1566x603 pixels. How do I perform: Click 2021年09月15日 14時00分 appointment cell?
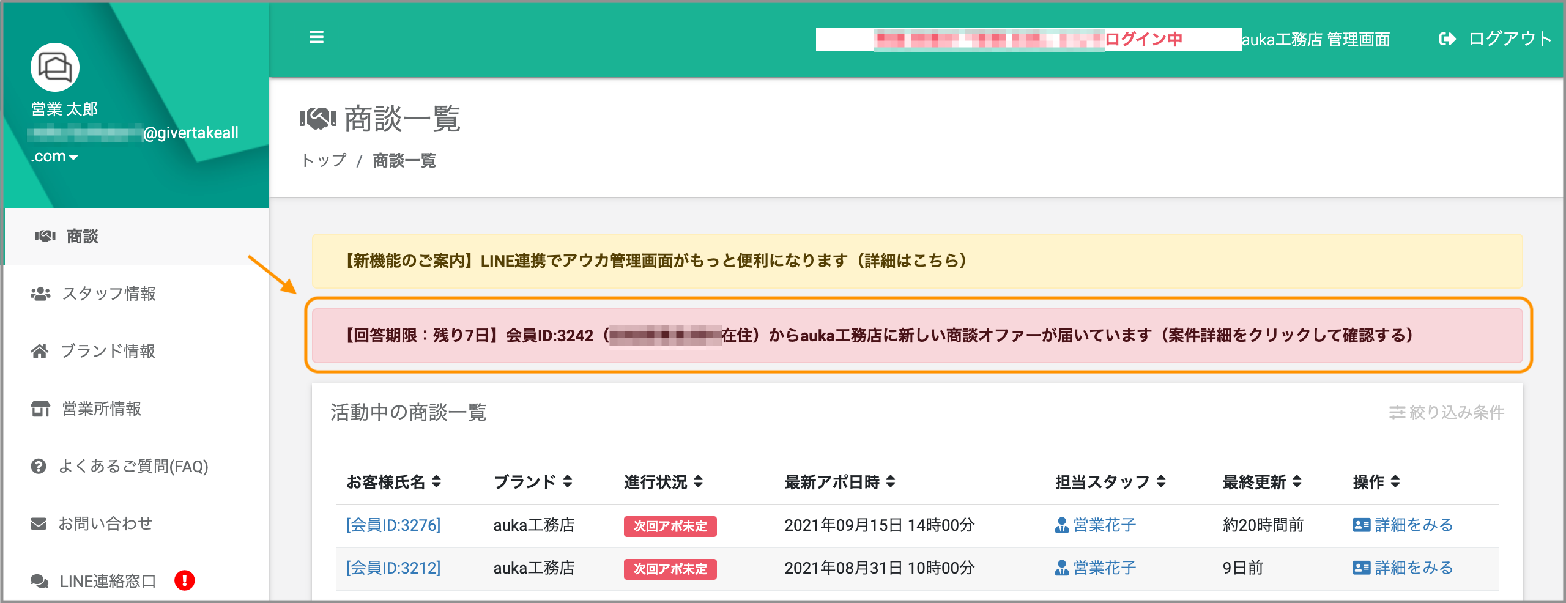pyautogui.click(x=880, y=525)
